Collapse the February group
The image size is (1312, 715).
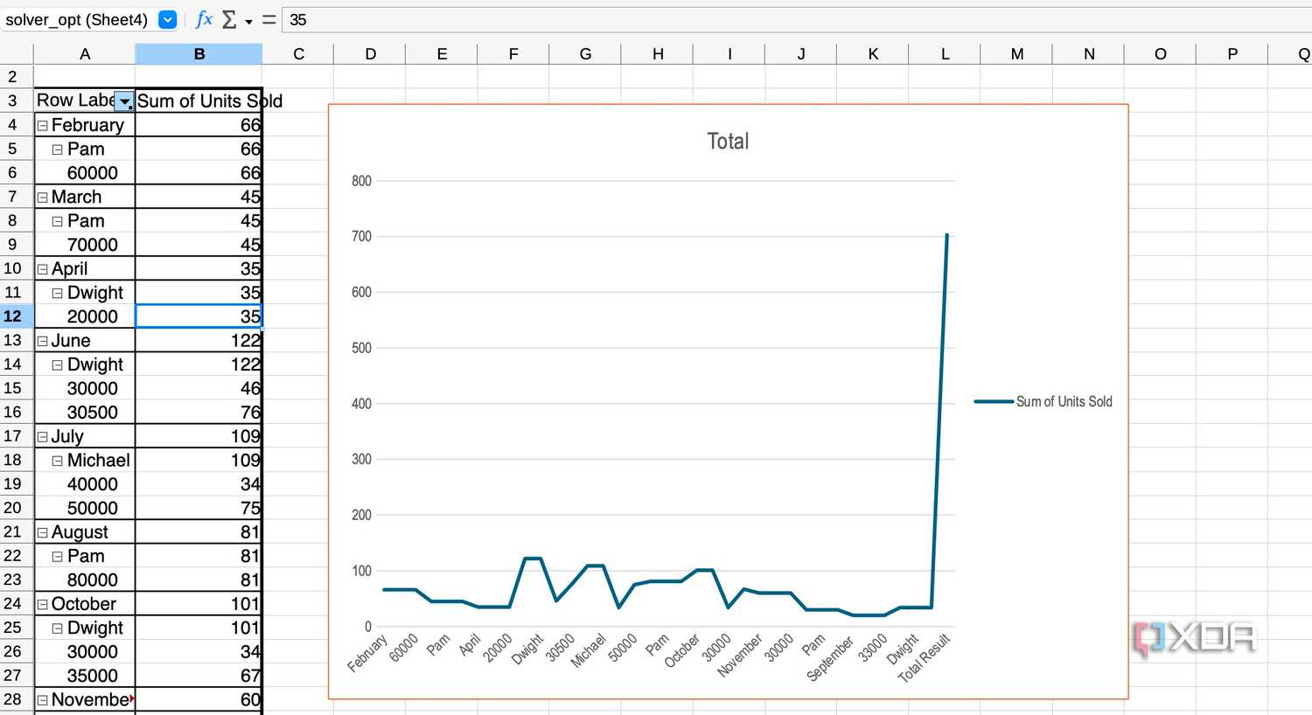pos(42,126)
